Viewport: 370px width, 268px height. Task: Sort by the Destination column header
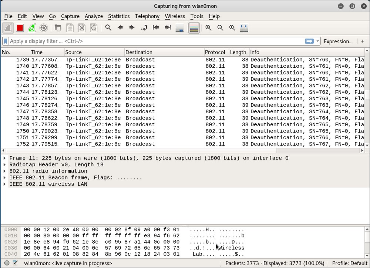164,52
